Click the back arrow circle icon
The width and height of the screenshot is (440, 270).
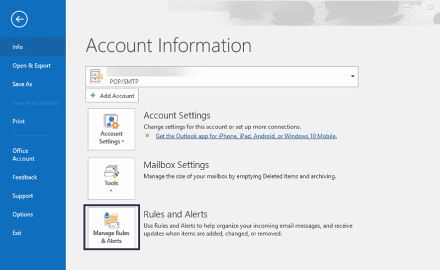[x=19, y=19]
